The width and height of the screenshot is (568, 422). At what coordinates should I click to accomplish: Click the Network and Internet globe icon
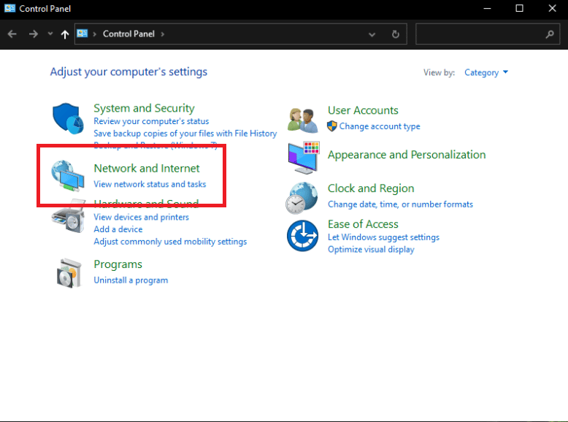(68, 175)
